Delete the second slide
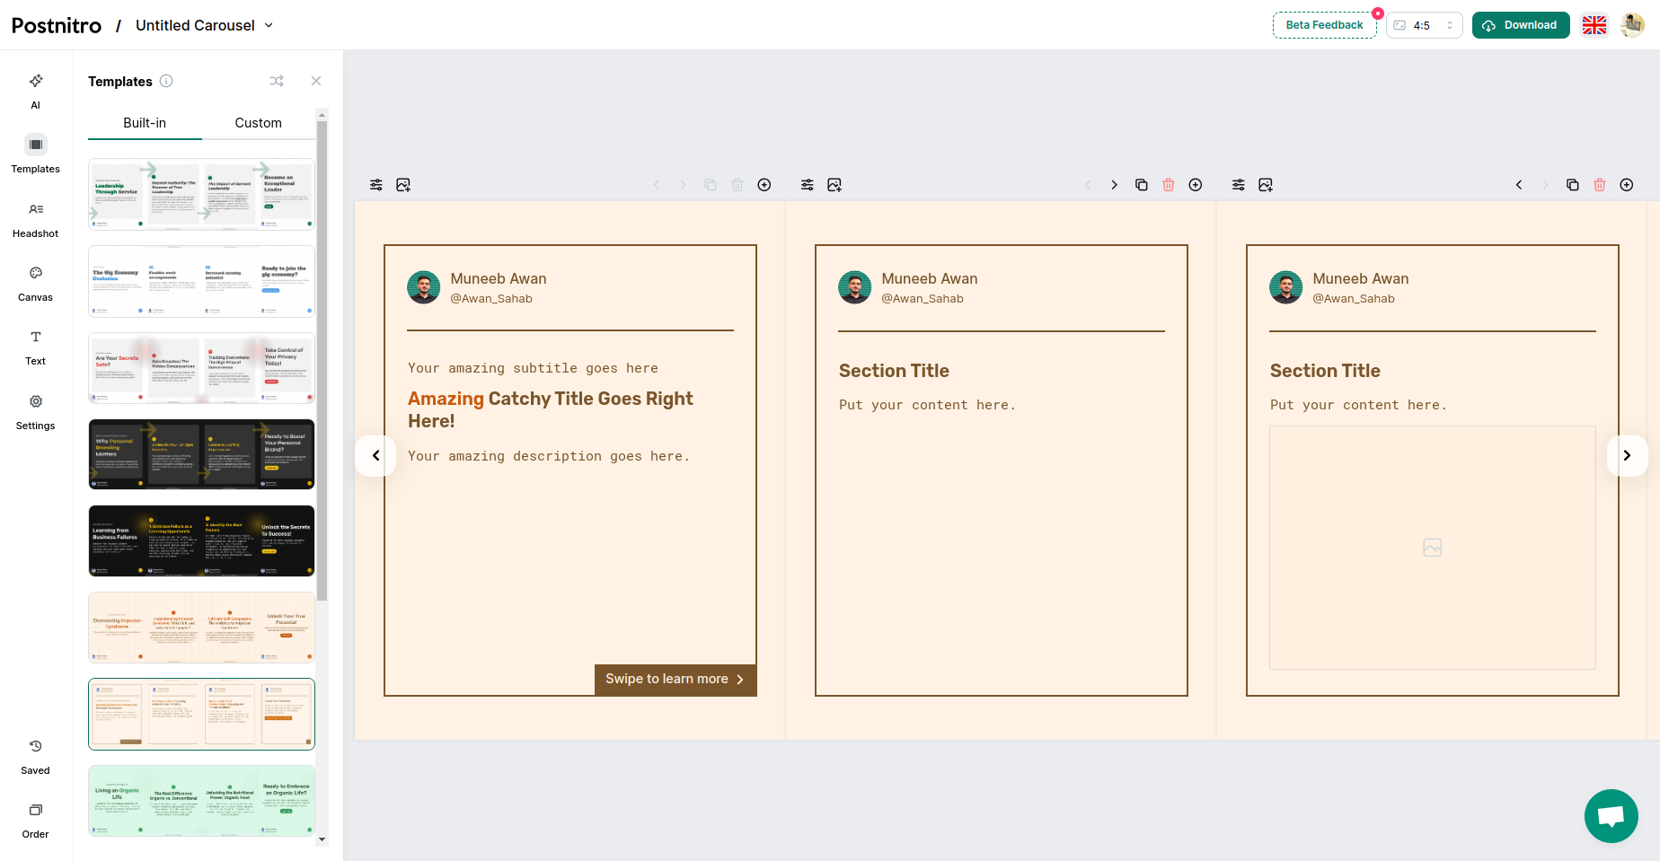Viewport: 1660px width, 861px height. [1169, 185]
